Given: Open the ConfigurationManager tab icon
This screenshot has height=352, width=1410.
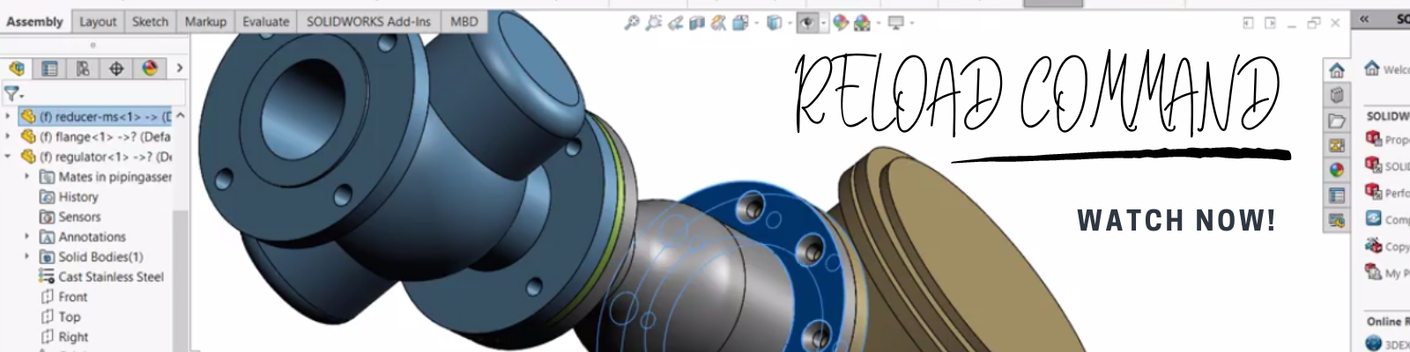Looking at the screenshot, I should tap(83, 68).
